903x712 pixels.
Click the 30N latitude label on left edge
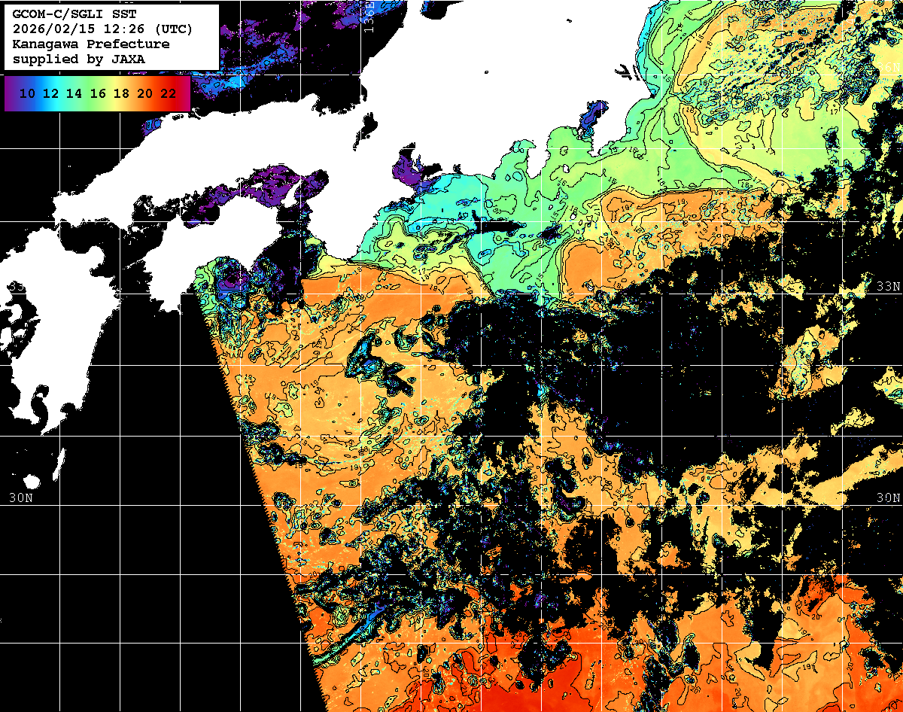[x=21, y=497]
